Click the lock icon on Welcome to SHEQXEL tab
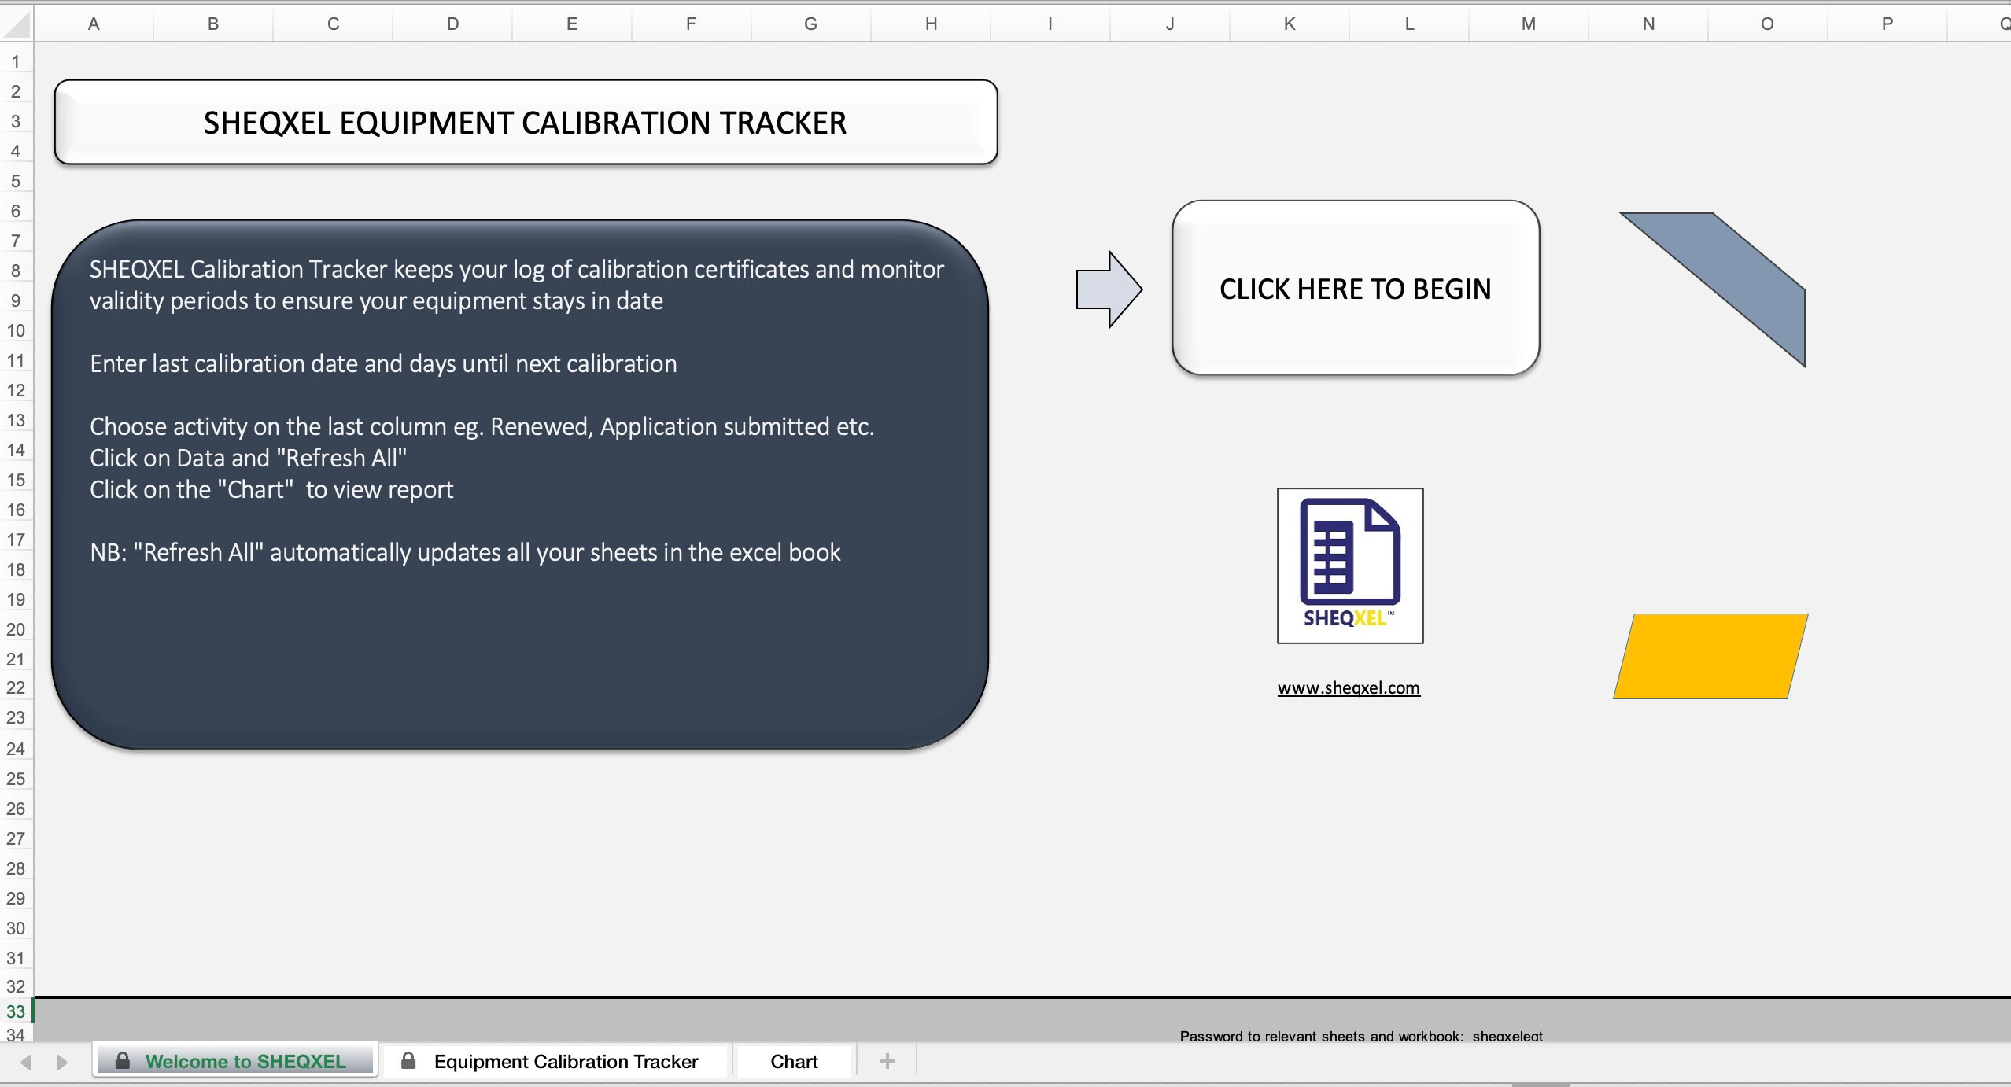2011x1087 pixels. click(x=122, y=1060)
